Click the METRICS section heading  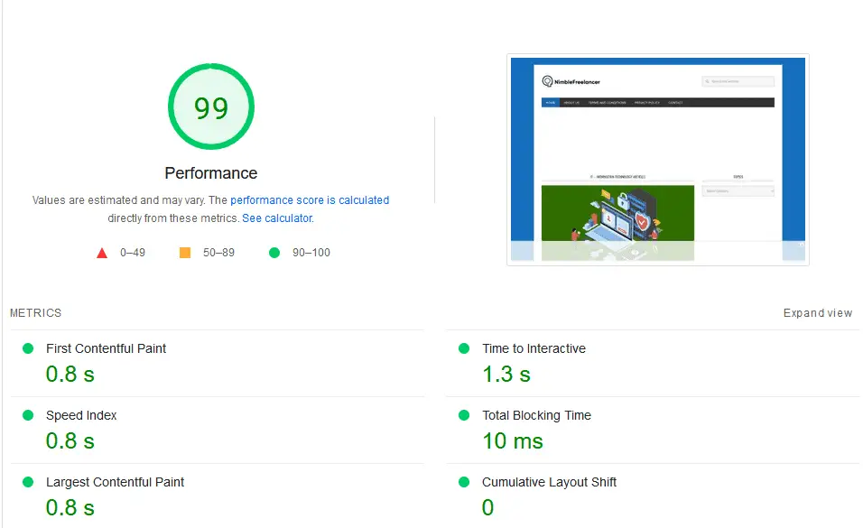pos(36,313)
